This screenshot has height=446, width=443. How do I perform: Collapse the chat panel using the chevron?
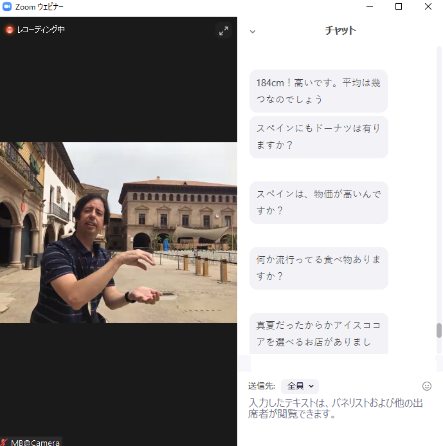[x=253, y=31]
